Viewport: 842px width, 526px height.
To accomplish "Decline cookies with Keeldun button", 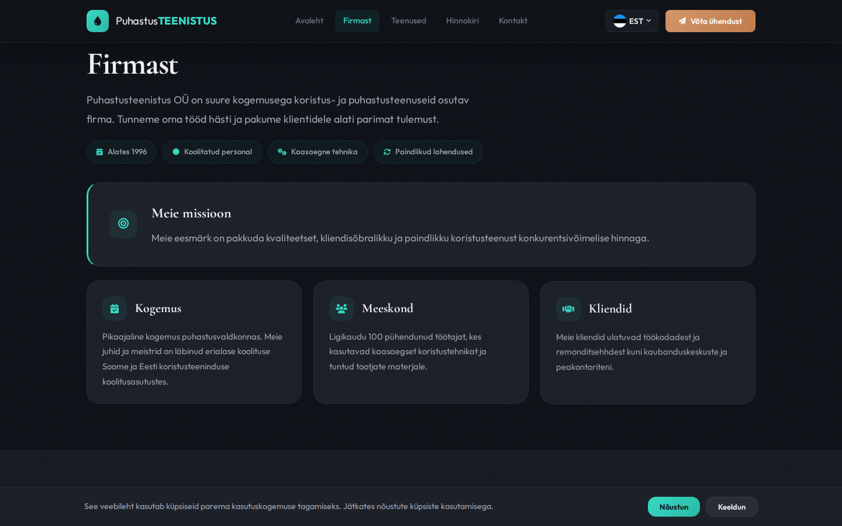I will pyautogui.click(x=731, y=507).
